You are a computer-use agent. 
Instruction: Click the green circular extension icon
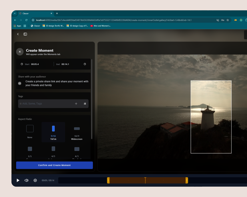241,20
